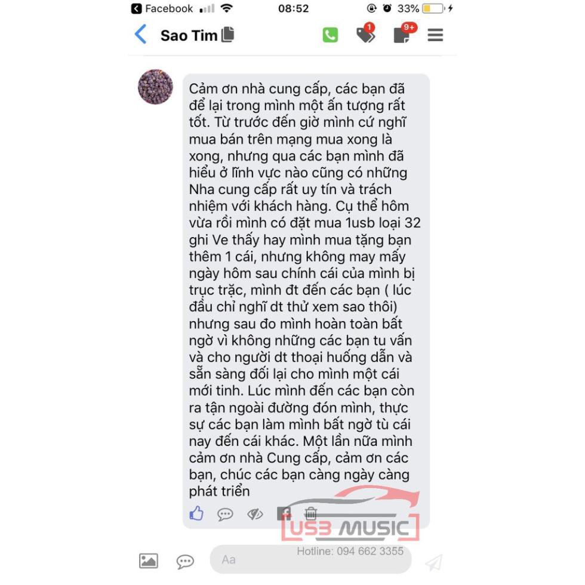The image size is (585, 585).
Task: Return to Facebook app from status bar
Action: (162, 8)
